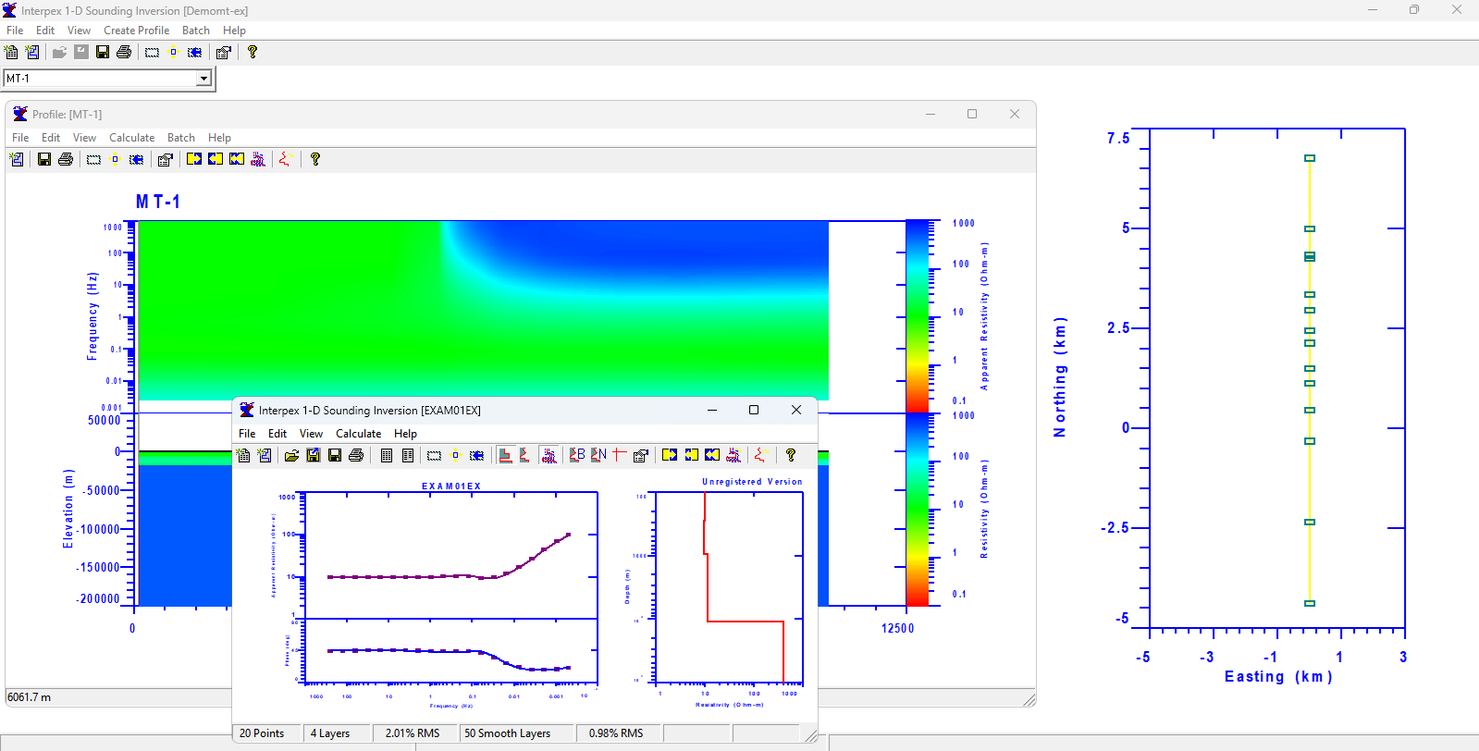Print from the main window toolbar
Screen dimensions: 1479x751
pos(124,53)
